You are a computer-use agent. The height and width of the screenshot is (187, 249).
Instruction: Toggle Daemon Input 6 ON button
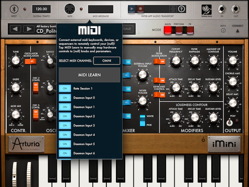point(65,153)
